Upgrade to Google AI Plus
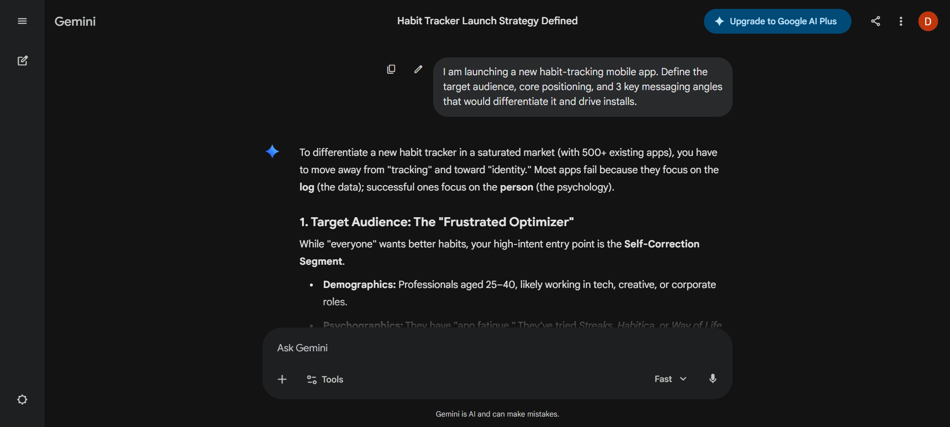950x427 pixels. click(x=777, y=21)
